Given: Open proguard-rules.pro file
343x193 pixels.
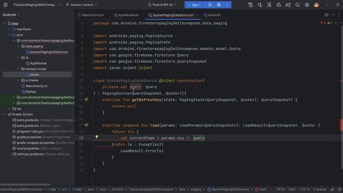Looking at the screenshot, I should tap(30, 131).
